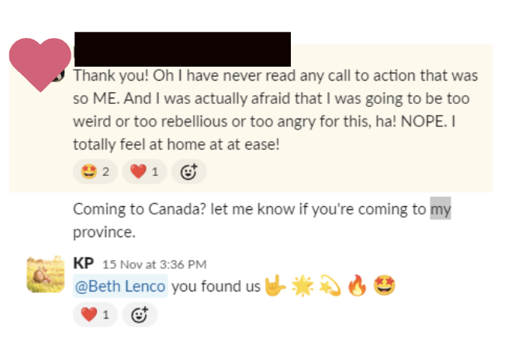Open the @Beth Lenco mention

pyautogui.click(x=120, y=287)
